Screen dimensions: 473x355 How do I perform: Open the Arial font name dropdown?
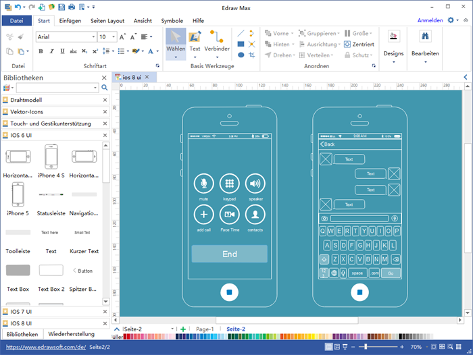point(65,36)
